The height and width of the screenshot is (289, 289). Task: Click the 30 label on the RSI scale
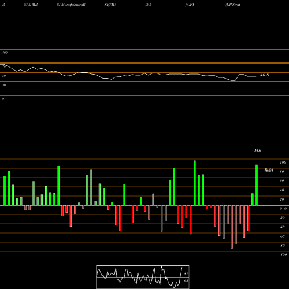coord(4,85)
